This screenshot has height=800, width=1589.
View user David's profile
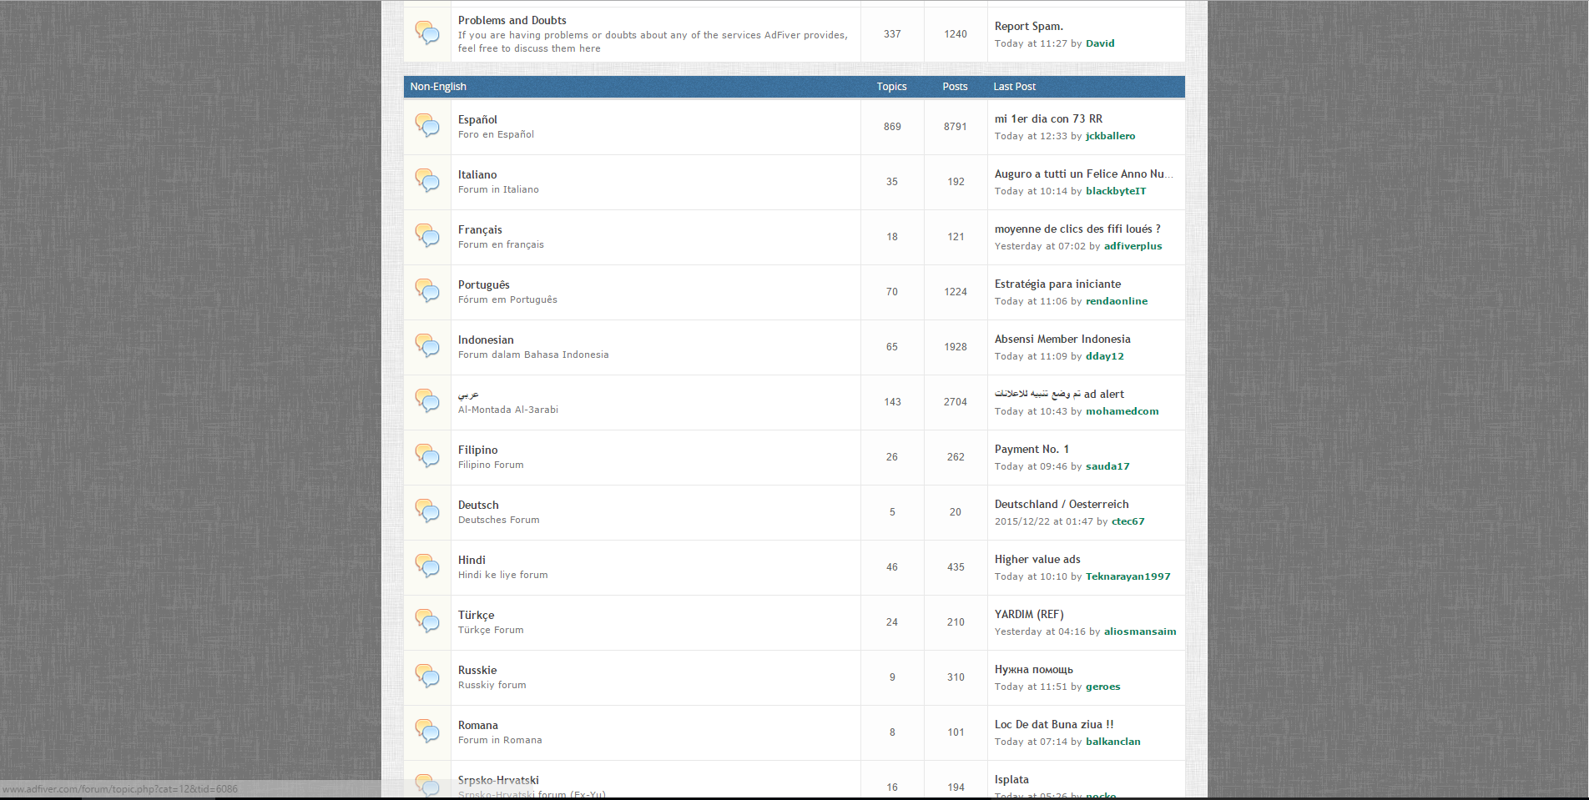coord(1100,43)
